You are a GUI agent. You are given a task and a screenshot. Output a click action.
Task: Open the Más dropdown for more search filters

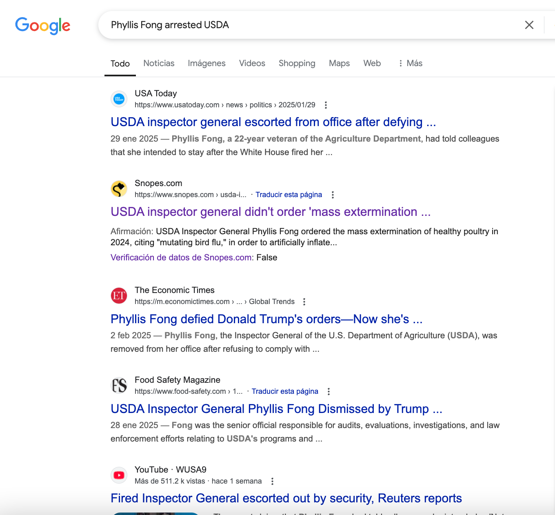coord(410,63)
